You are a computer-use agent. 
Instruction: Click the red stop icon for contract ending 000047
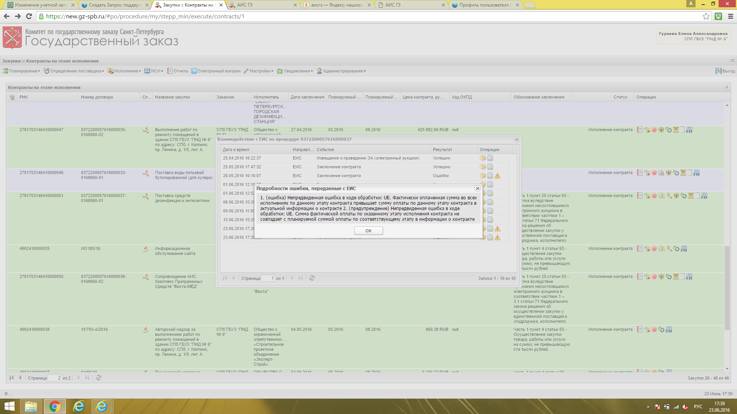click(654, 130)
